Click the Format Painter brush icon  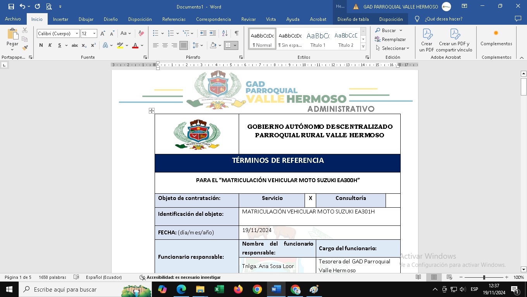25,48
